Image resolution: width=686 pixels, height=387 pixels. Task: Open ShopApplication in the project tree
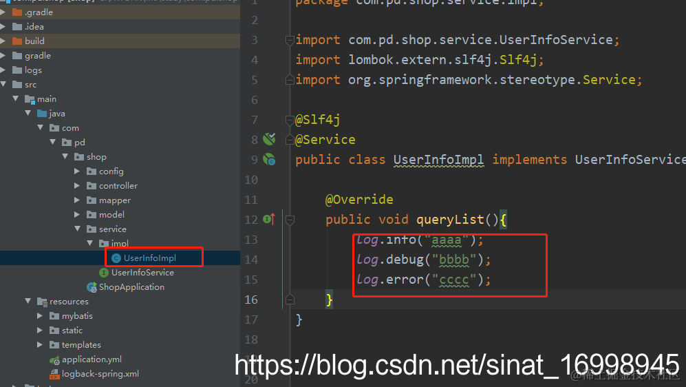click(131, 287)
